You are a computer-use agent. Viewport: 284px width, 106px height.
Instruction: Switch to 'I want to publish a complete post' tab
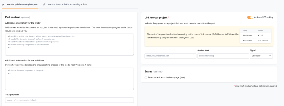20,4
